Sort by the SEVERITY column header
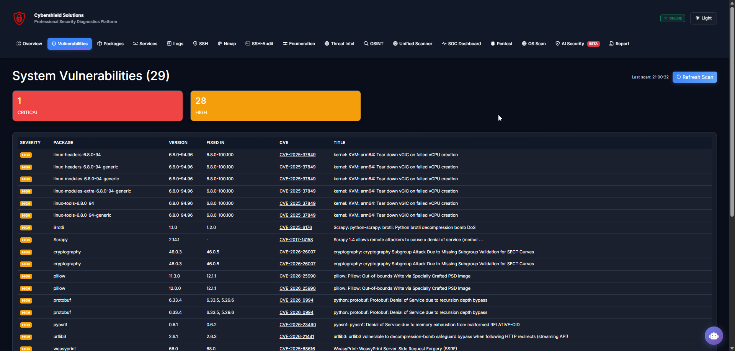The width and height of the screenshot is (735, 351). point(30,142)
